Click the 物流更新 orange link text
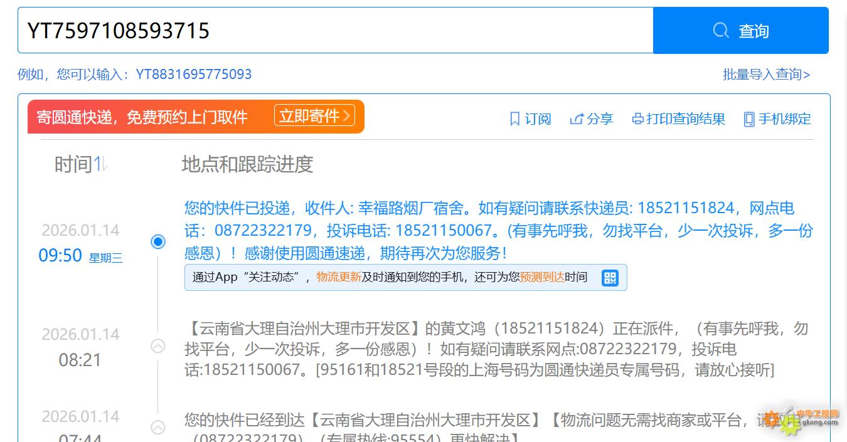Viewport: 847px width, 442px height. pos(338,277)
